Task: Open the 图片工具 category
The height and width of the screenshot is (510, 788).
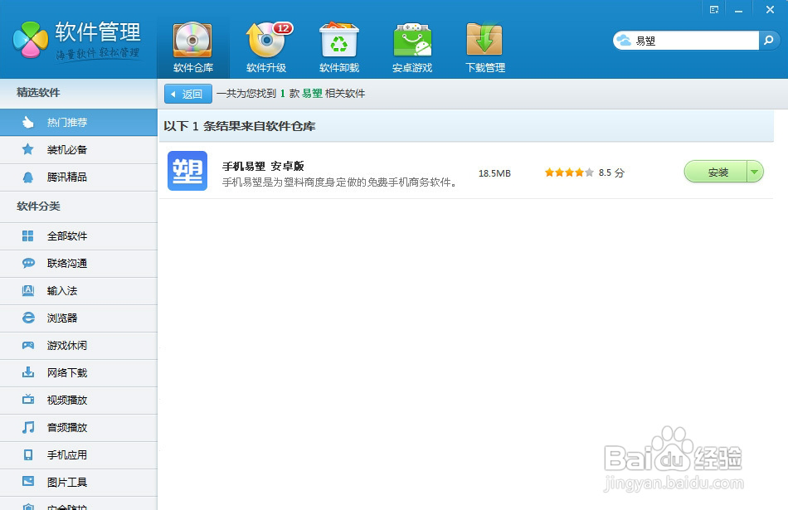Action: 79,483
